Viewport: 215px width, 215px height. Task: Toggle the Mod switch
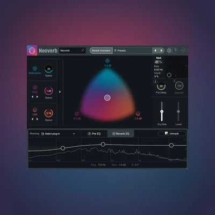(x=159, y=62)
